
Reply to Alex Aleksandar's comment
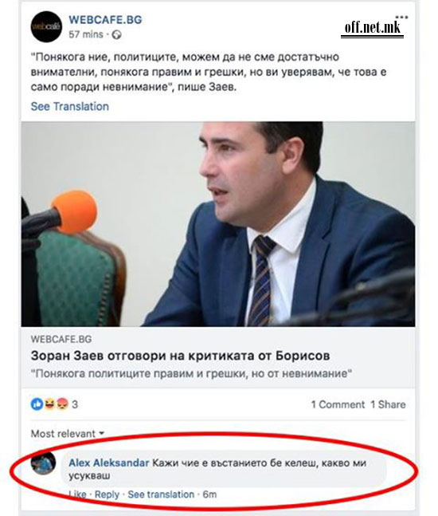107,494
